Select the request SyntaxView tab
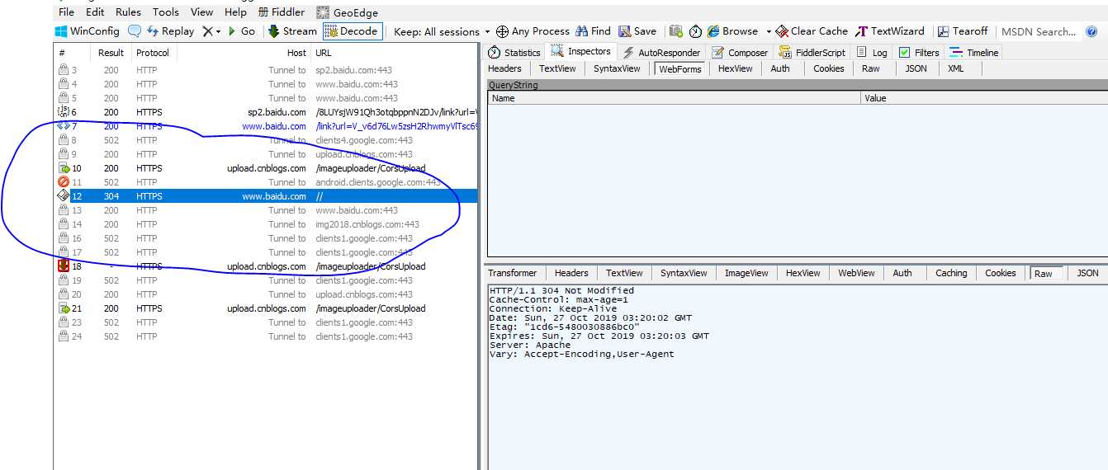 [617, 68]
